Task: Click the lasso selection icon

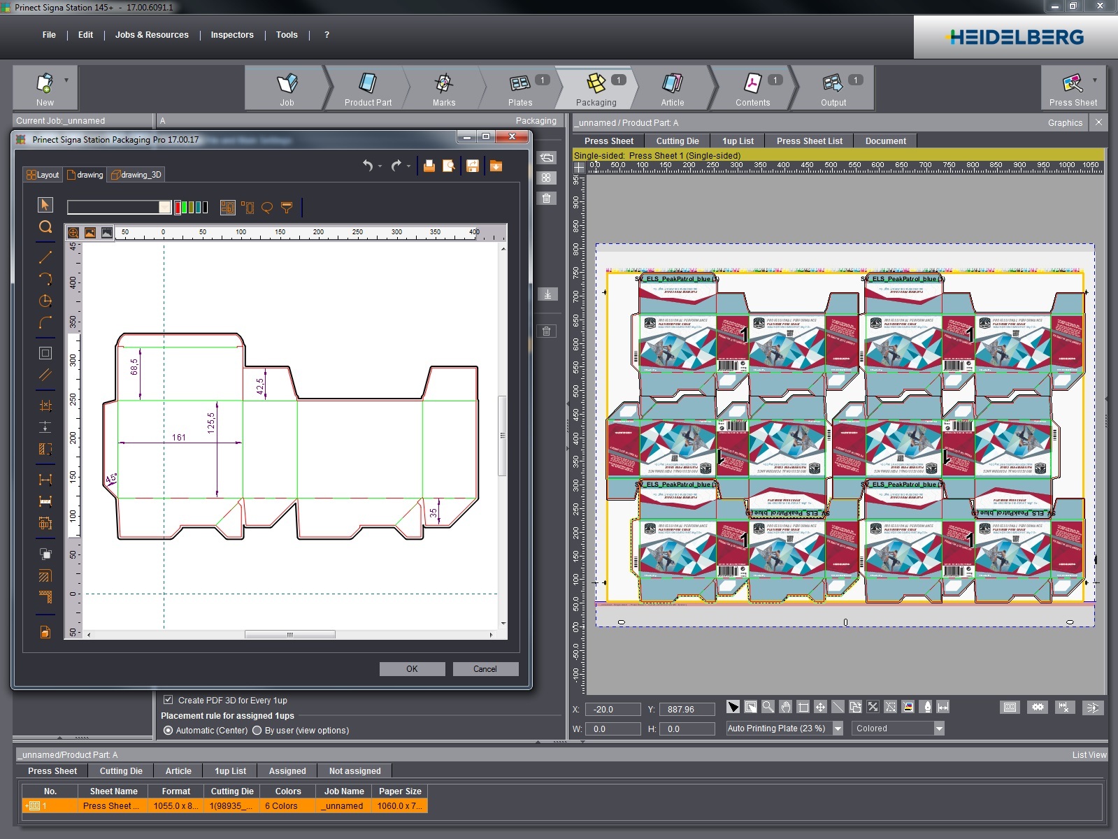Action: 266,208
